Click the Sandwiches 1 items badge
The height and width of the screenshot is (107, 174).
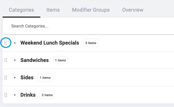[60, 60]
